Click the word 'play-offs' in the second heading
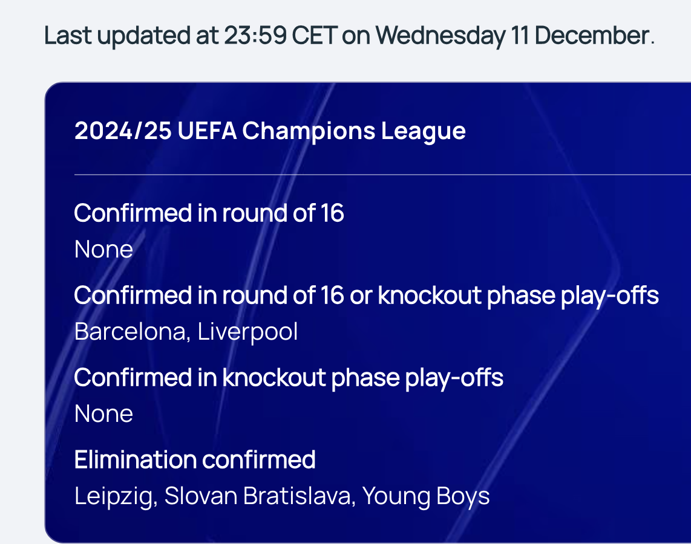 click(610, 296)
